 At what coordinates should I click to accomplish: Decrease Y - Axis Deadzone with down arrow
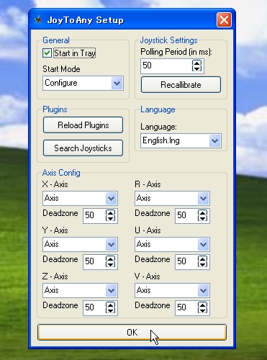point(110,265)
